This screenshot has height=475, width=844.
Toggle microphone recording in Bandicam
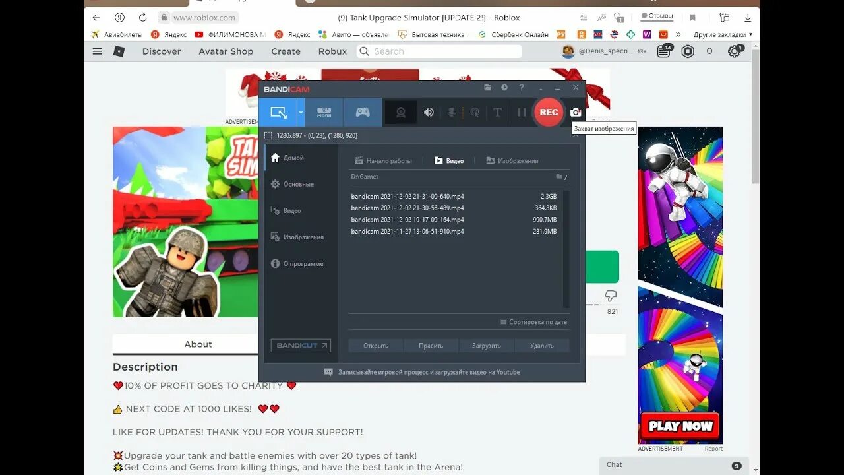point(452,112)
